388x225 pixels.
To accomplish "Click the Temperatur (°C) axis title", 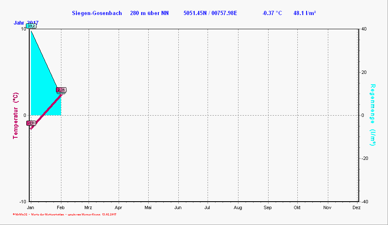I will click(15, 115).
